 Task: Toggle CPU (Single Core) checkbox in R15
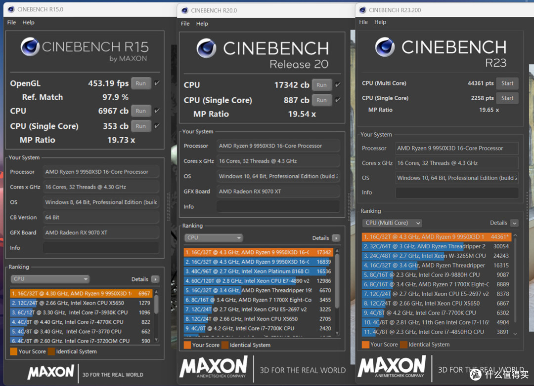coord(157,126)
